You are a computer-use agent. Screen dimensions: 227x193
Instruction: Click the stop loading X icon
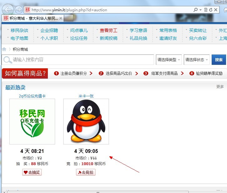216,10
